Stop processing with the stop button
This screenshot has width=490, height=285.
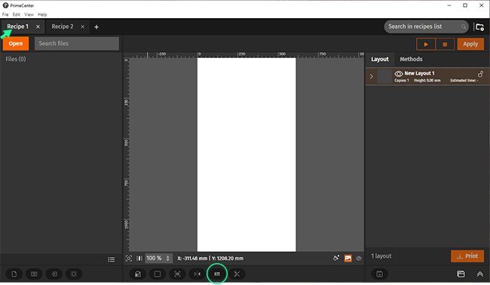pos(445,44)
